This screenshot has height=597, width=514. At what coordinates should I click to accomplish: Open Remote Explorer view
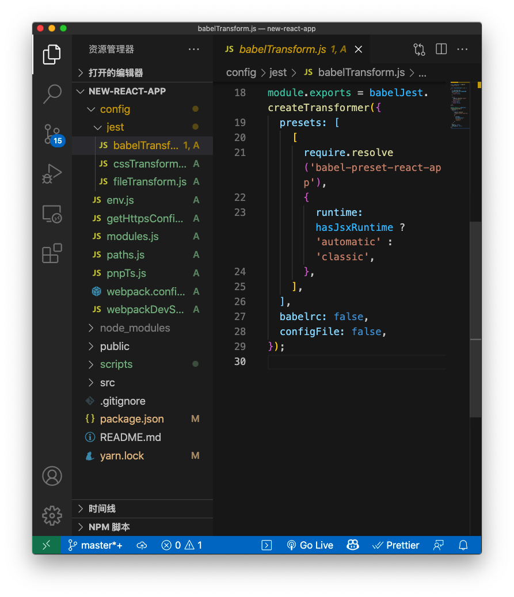coord(52,214)
